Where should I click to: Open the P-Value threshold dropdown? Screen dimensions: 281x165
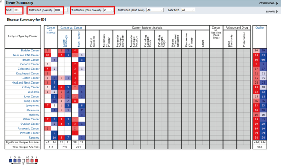[61, 10]
